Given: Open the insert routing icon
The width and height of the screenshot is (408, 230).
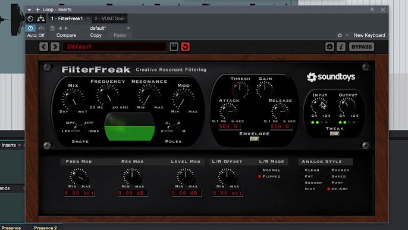Looking at the screenshot, I should (x=41, y=18).
